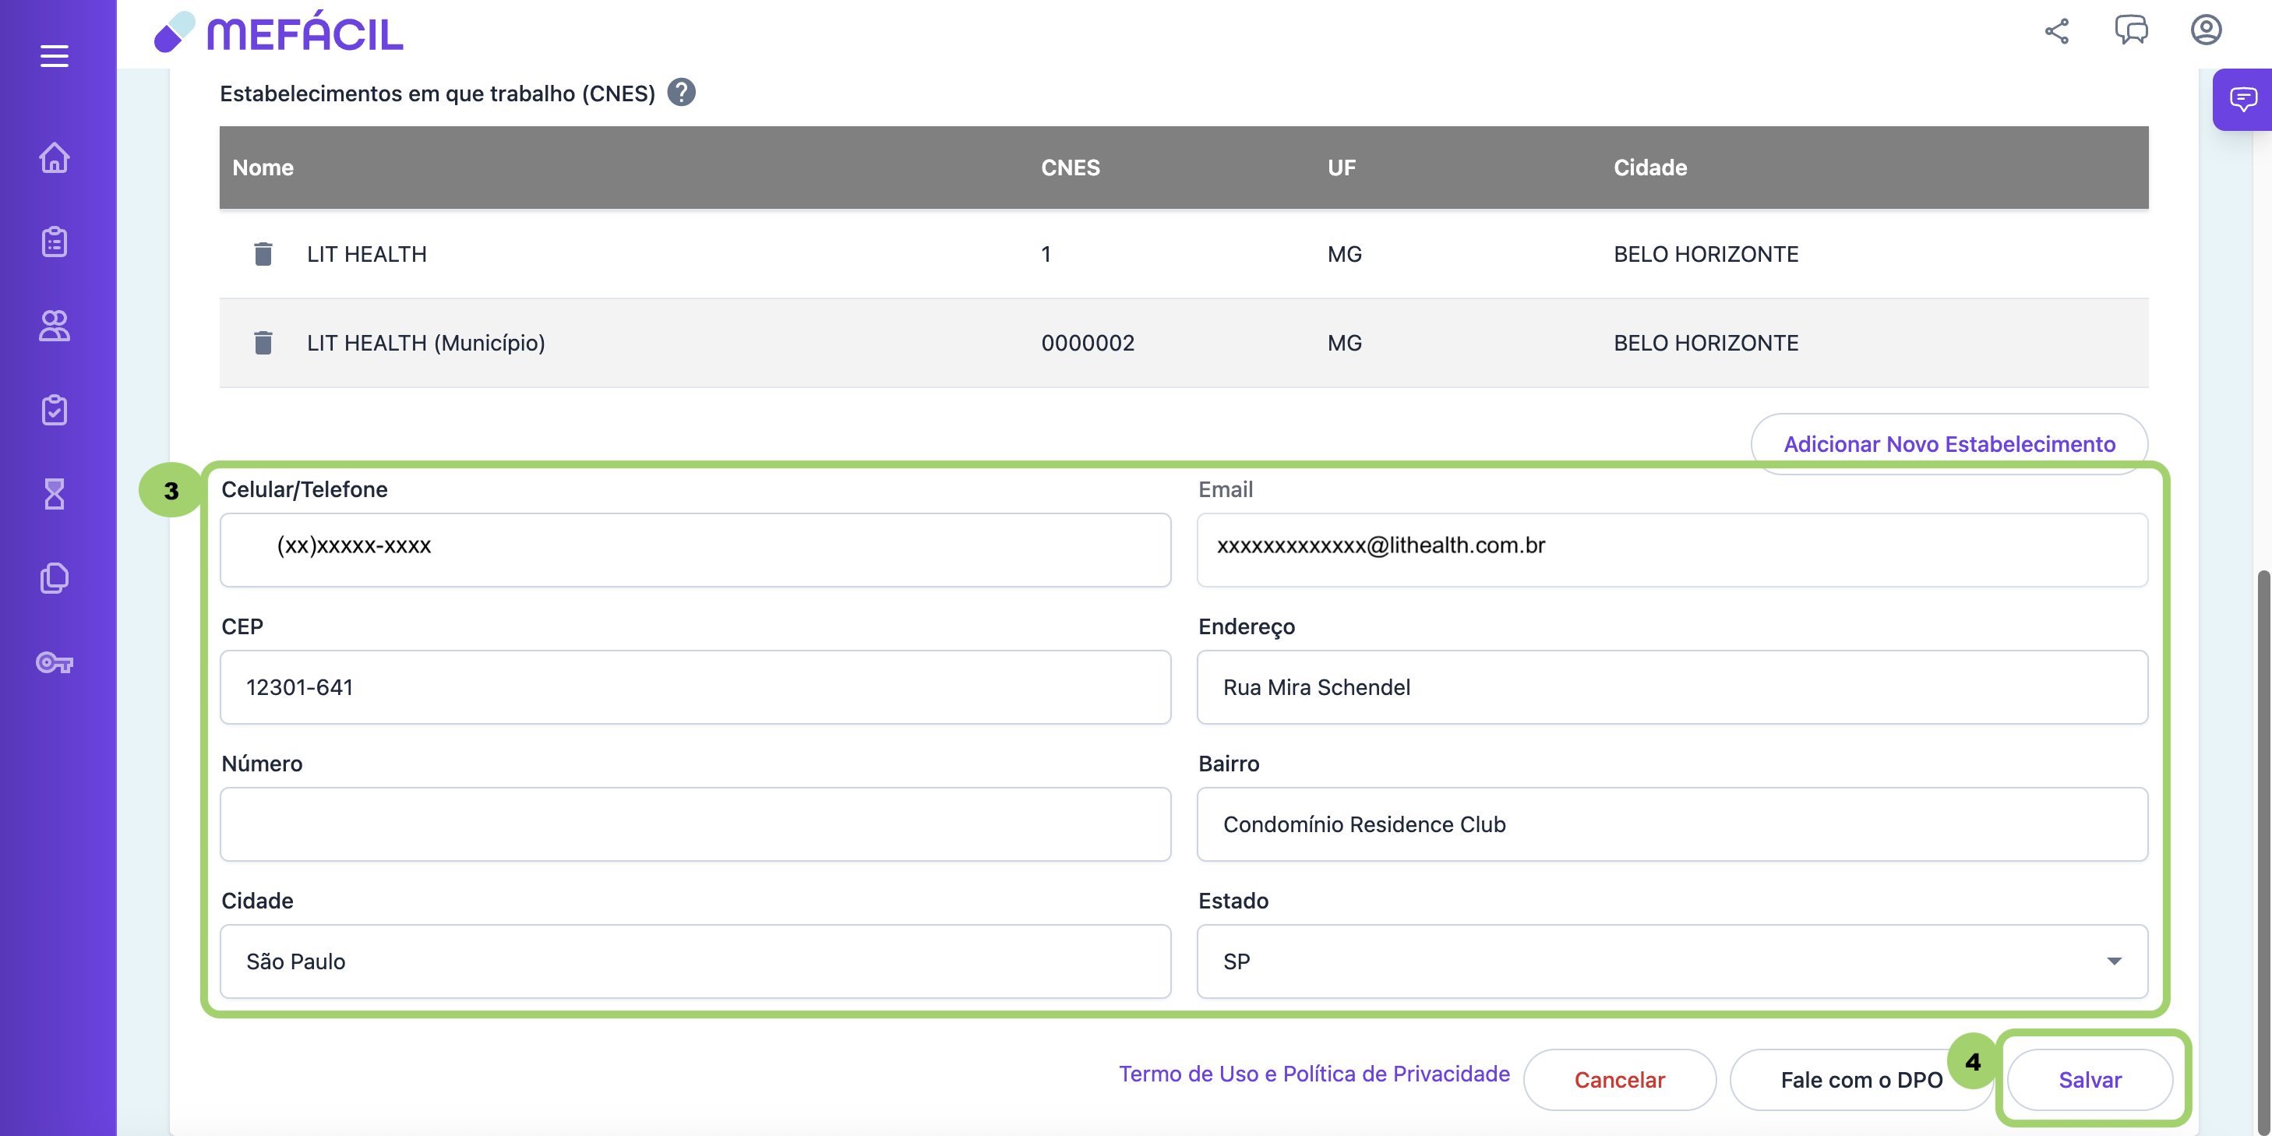Open the floating chat widget tab
Screen dimensions: 2272x1136
click(x=2242, y=99)
